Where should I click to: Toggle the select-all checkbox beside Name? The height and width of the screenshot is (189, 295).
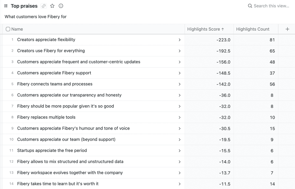8,29
